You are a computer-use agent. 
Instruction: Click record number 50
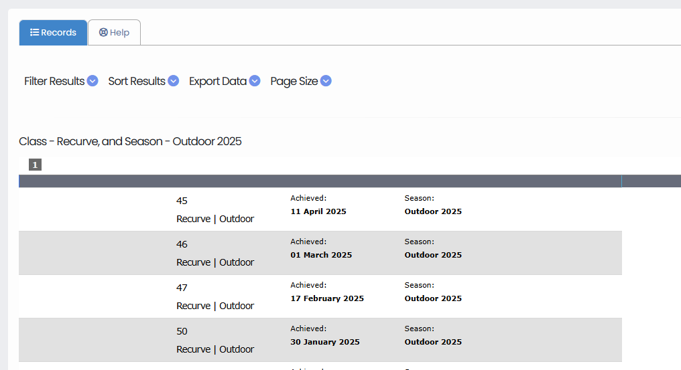[182, 331]
